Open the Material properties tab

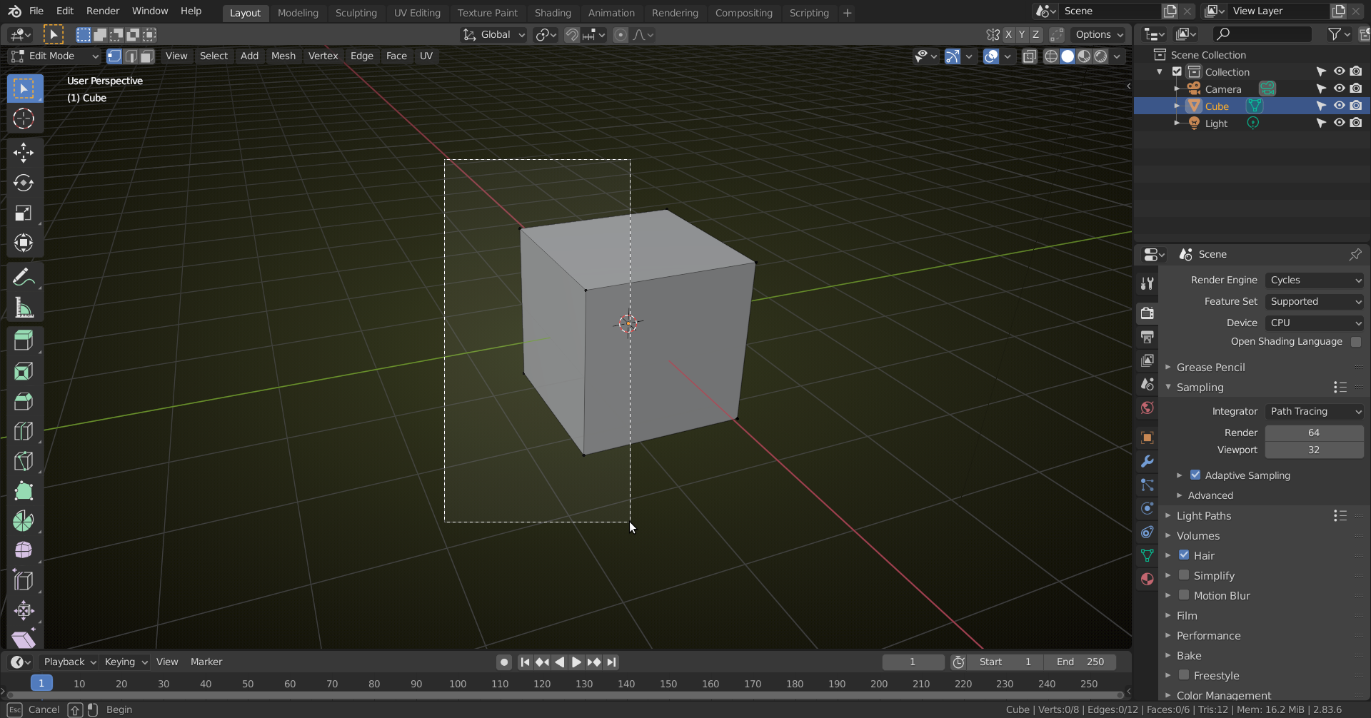(1147, 579)
